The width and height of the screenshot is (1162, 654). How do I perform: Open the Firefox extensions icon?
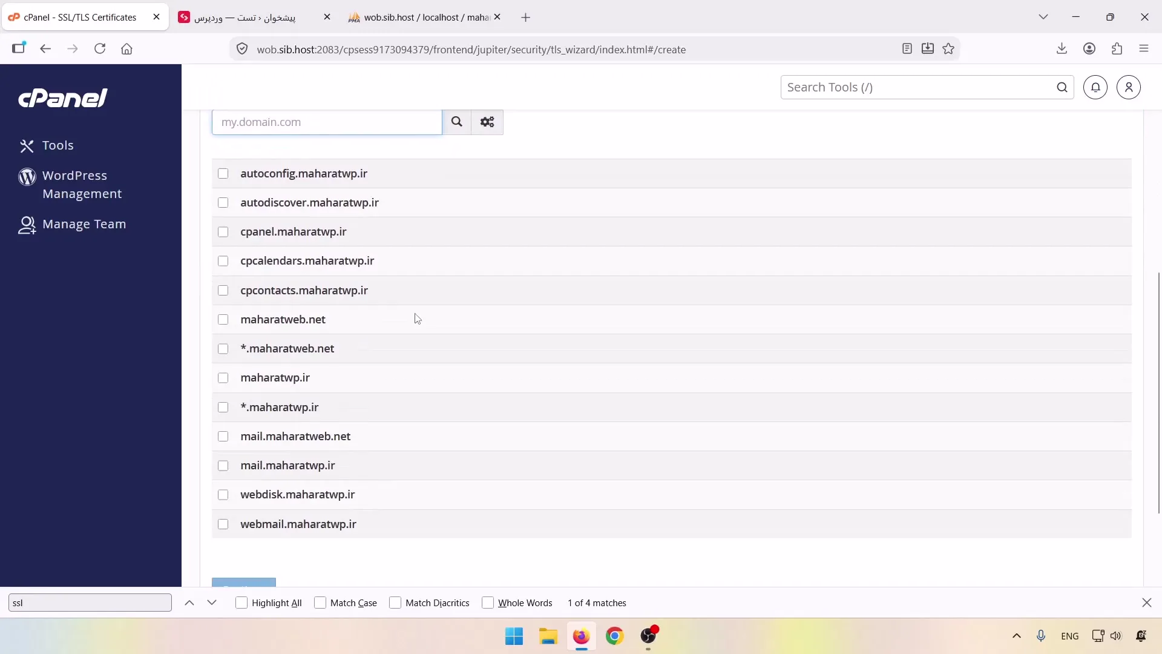pyautogui.click(x=1117, y=49)
